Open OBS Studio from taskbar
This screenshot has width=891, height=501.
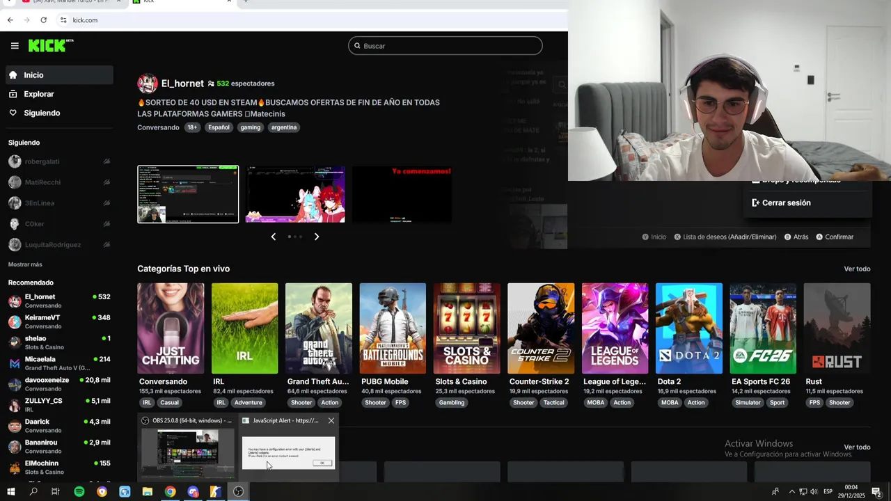[238, 492]
